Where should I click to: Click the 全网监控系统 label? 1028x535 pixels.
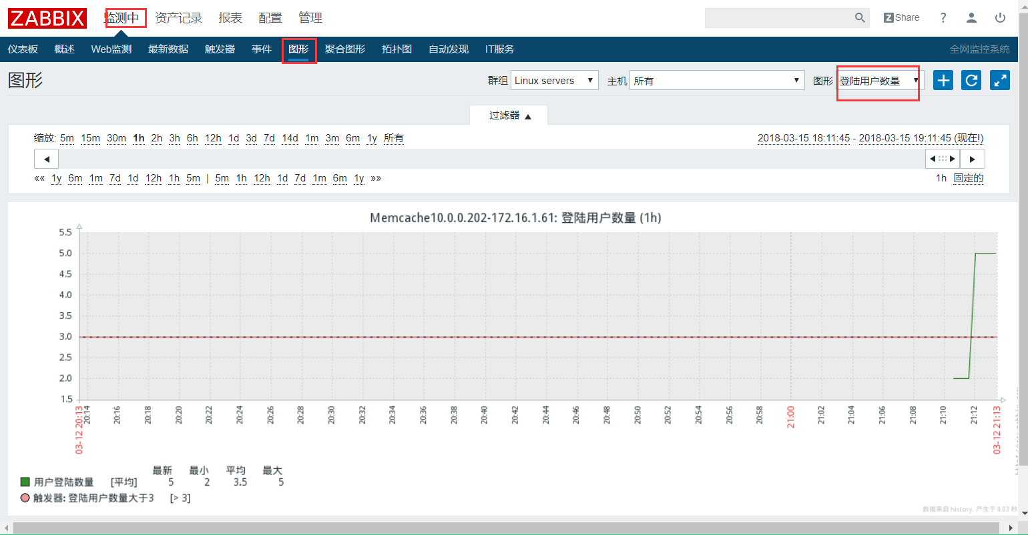(979, 49)
